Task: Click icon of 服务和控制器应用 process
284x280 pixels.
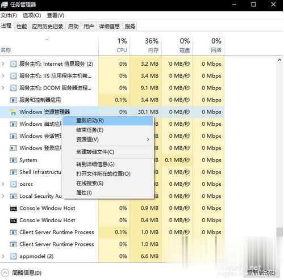Action: pos(13,100)
